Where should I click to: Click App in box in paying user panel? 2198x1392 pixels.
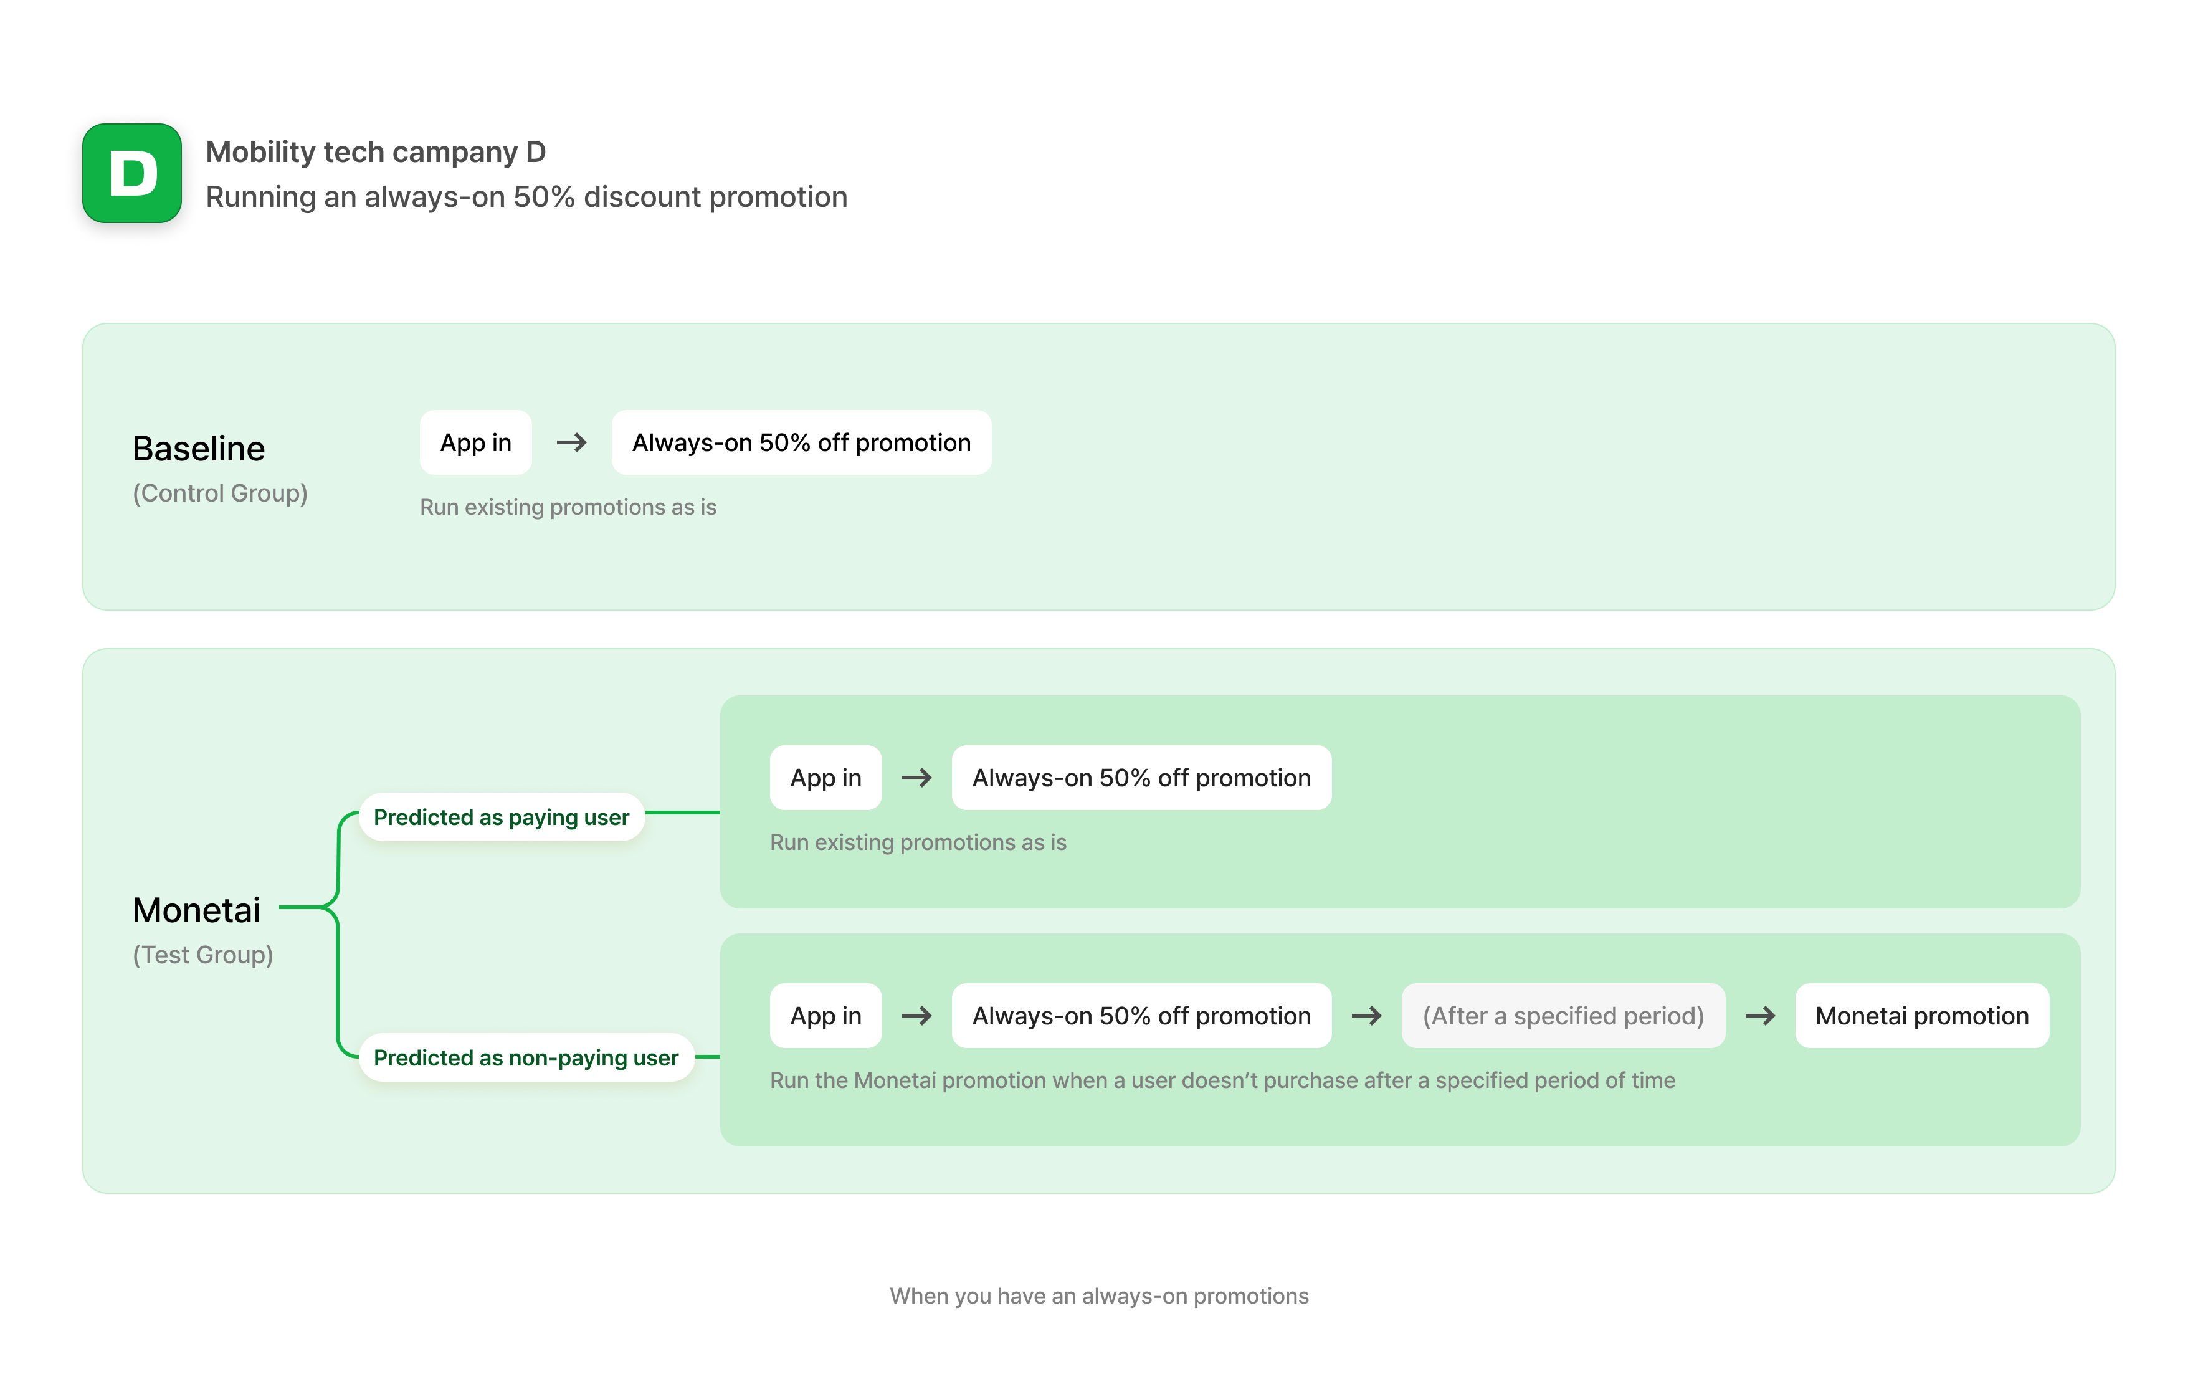coord(825,778)
